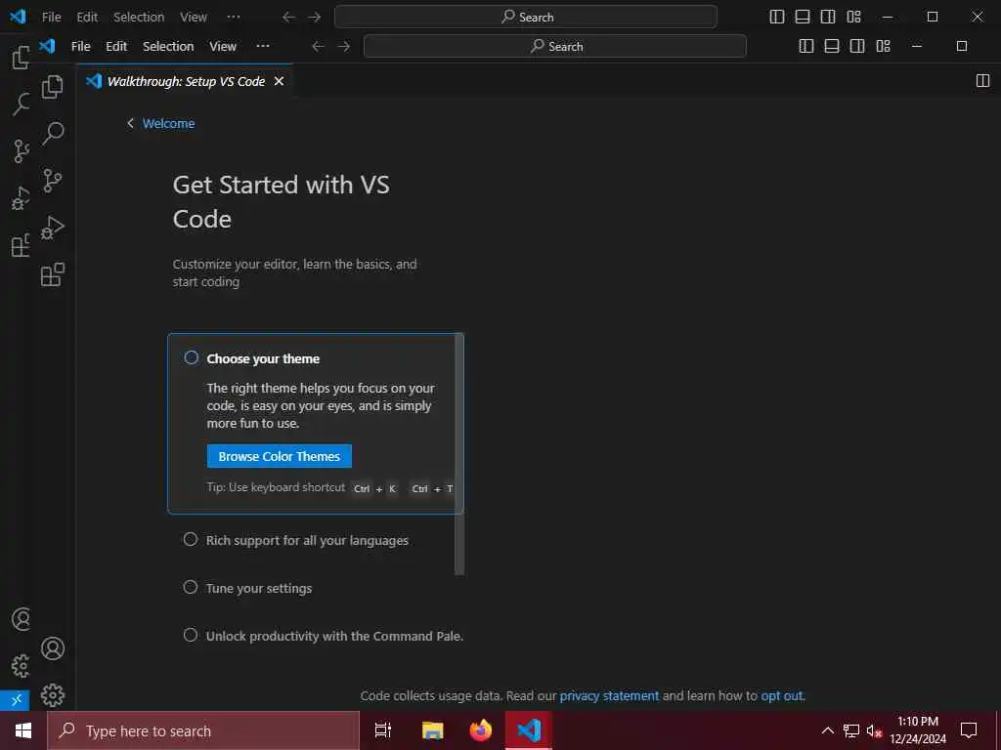The width and height of the screenshot is (1001, 750).
Task: Open the File menu in the back window
Action: pos(51,18)
